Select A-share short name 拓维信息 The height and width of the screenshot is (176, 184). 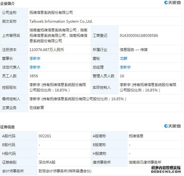click(x=136, y=136)
